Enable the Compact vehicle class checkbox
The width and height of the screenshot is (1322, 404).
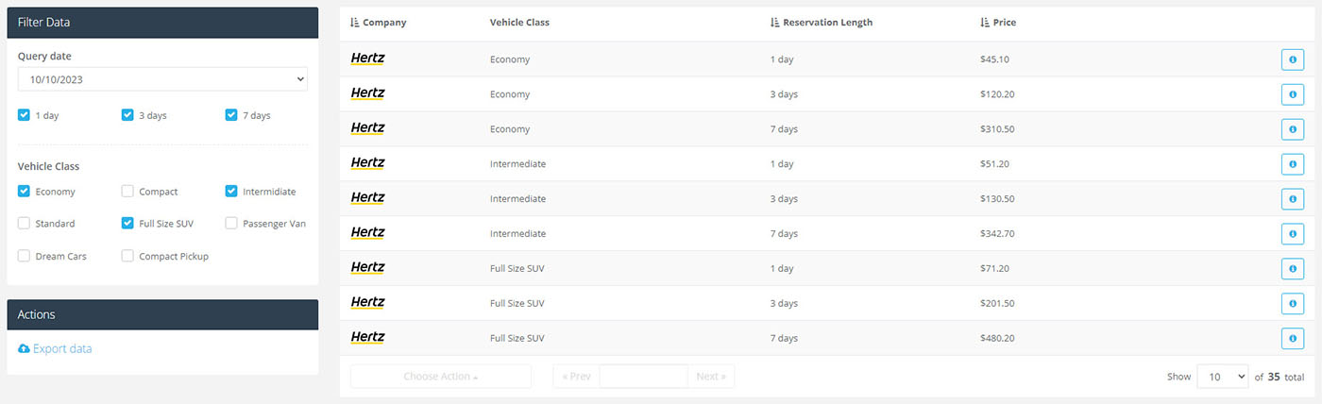point(127,192)
